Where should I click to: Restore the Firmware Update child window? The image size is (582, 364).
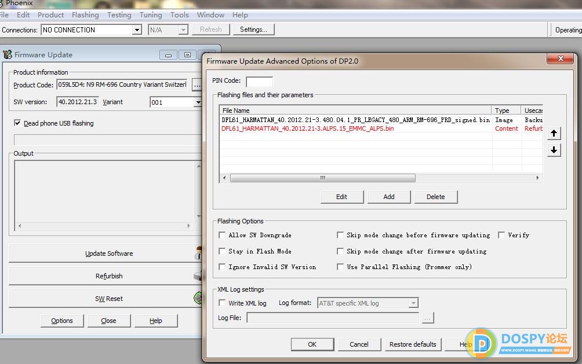[x=187, y=55]
